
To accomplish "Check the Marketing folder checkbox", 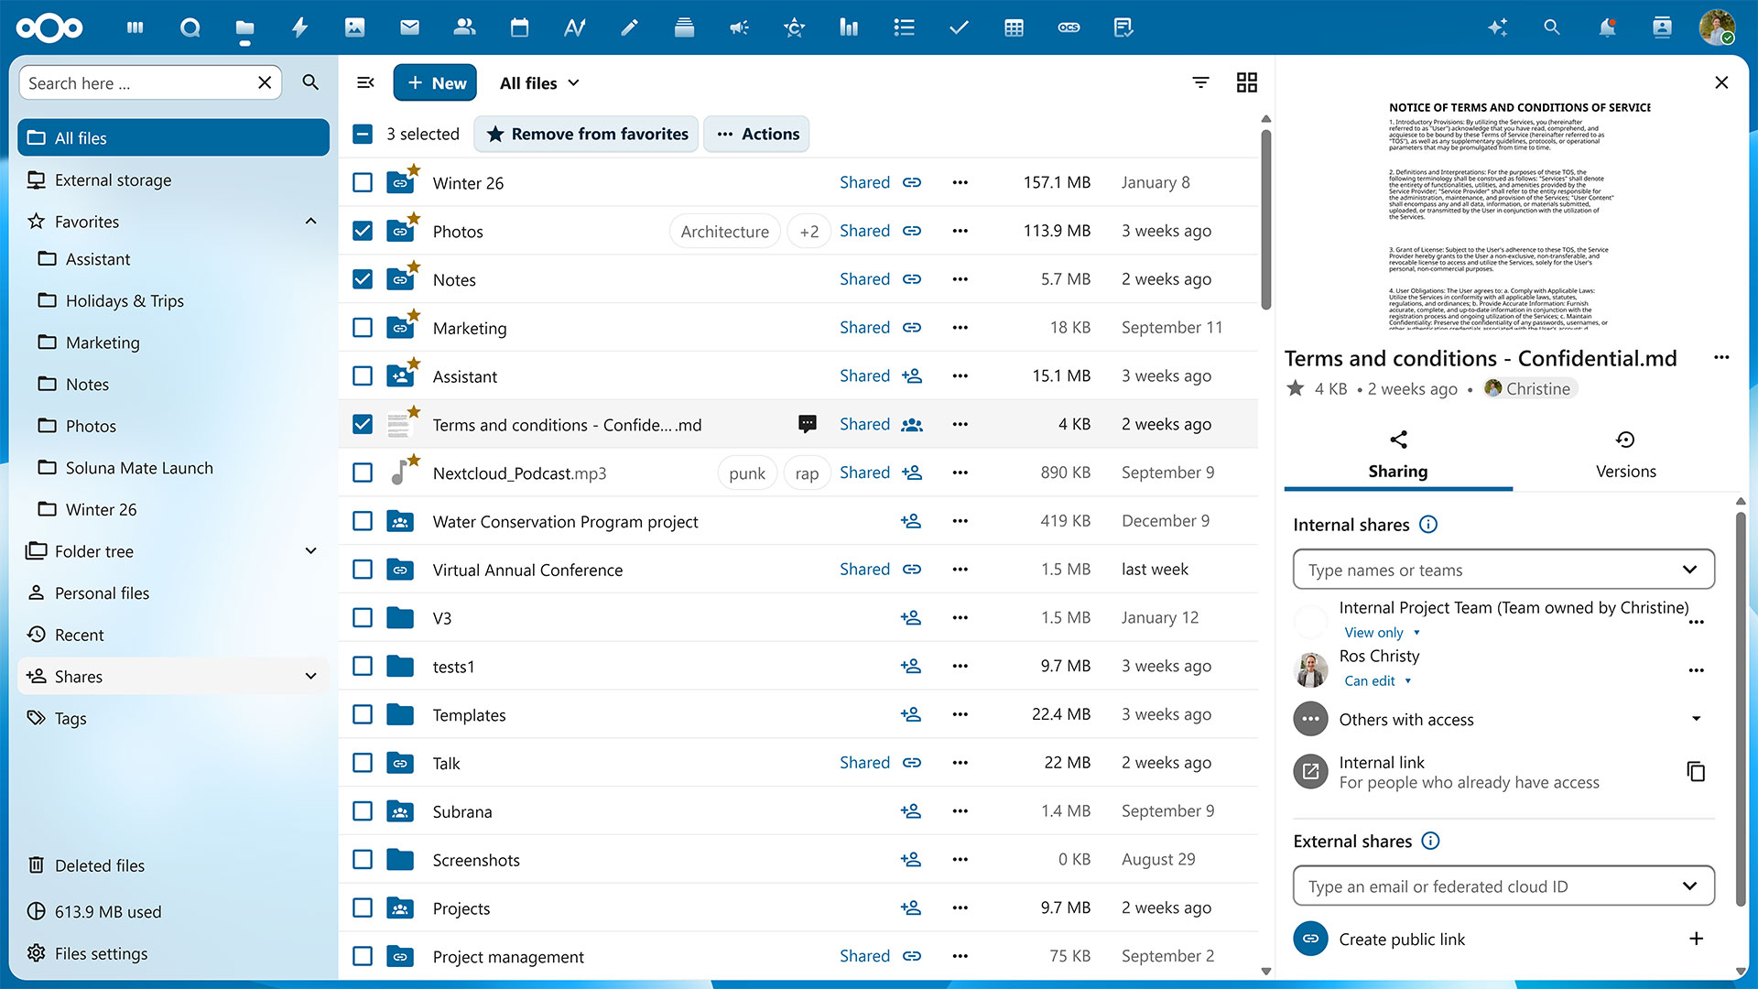I will (362, 327).
